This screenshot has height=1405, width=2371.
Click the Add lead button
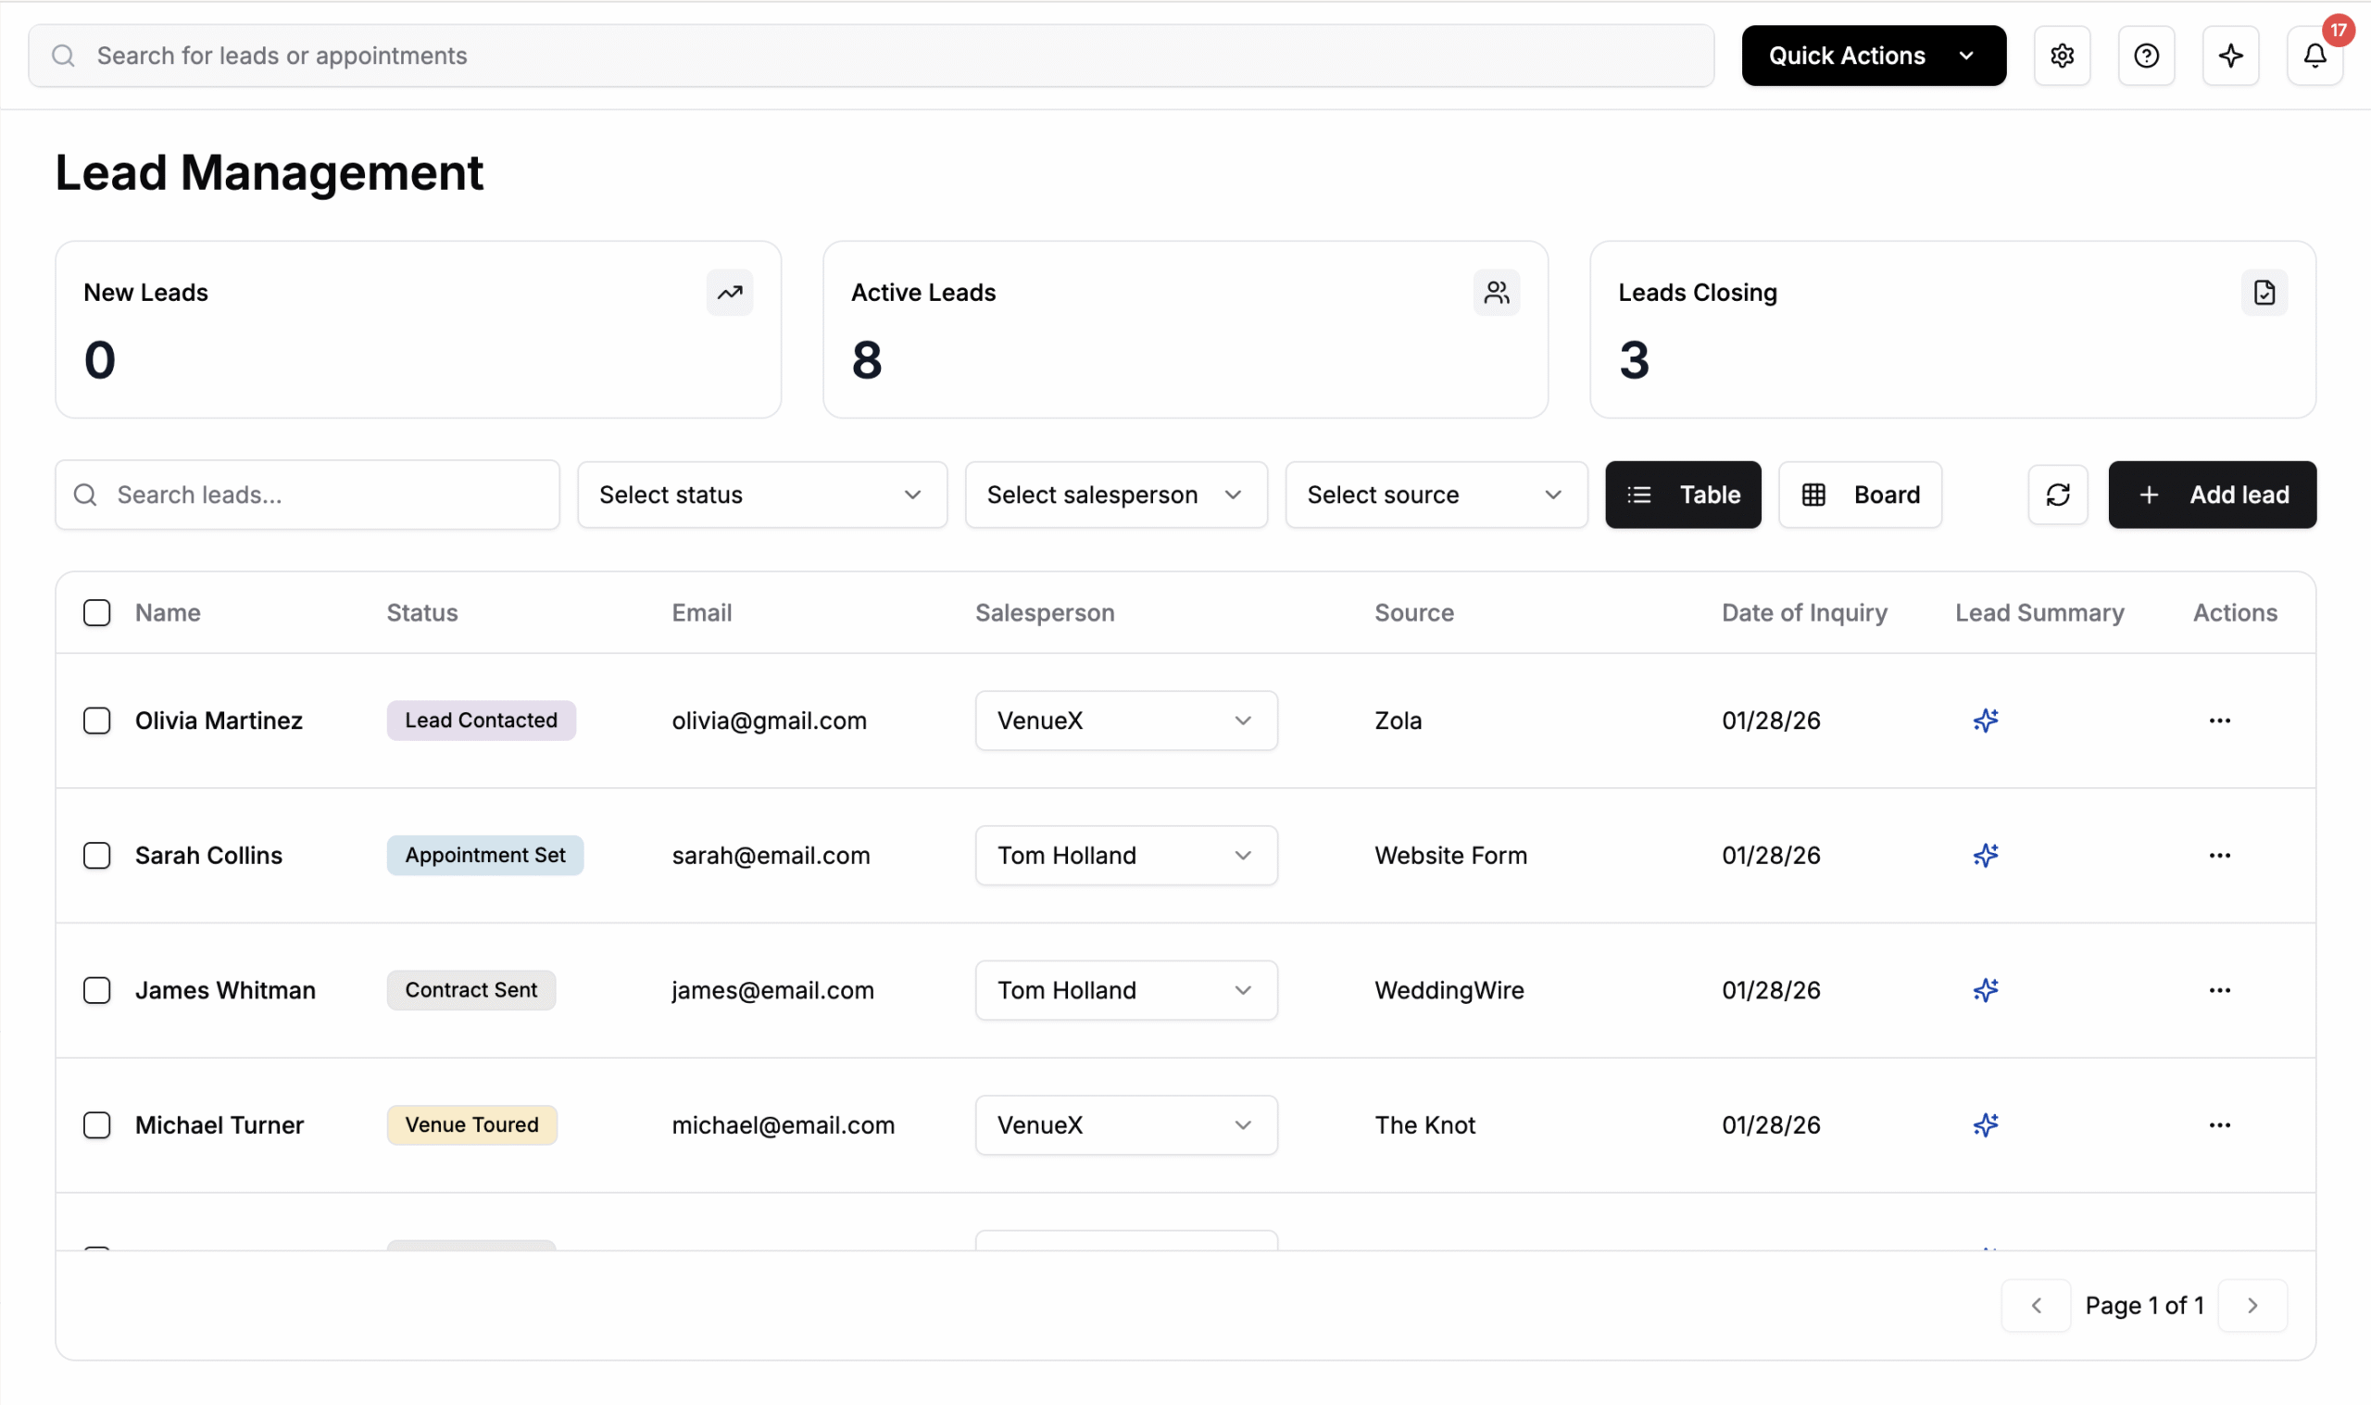pos(2211,495)
